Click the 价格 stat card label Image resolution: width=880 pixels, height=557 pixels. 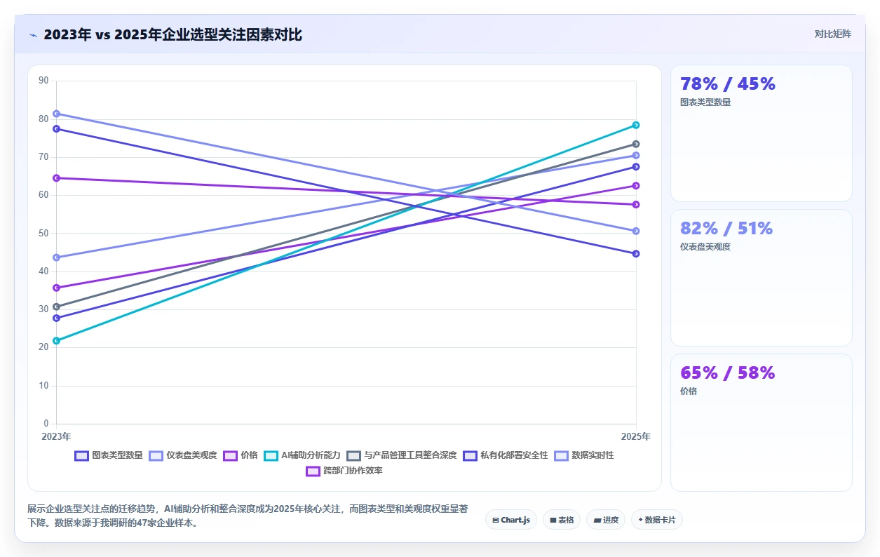point(689,391)
